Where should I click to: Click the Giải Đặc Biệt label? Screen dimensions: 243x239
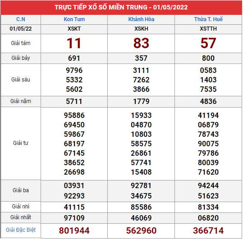(21, 230)
